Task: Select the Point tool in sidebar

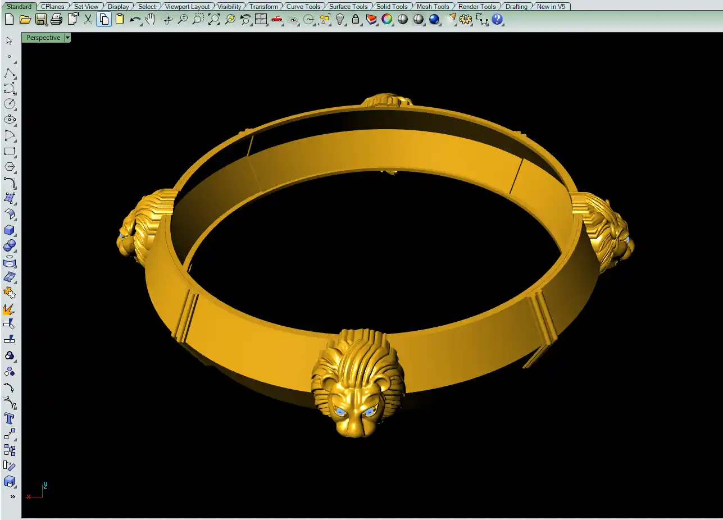Action: (x=10, y=56)
